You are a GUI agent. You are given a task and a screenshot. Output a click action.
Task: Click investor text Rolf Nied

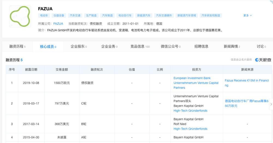tap(180, 124)
